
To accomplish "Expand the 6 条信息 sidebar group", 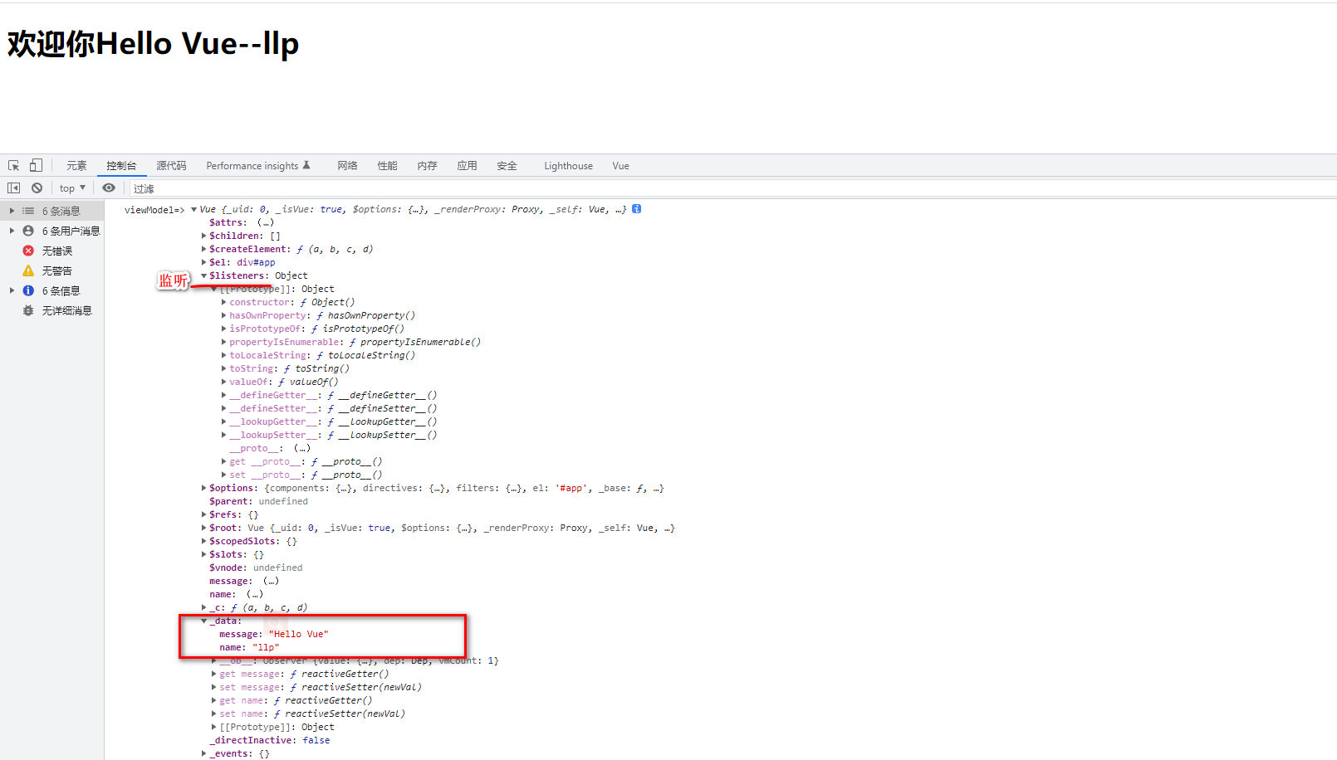I will point(12,290).
